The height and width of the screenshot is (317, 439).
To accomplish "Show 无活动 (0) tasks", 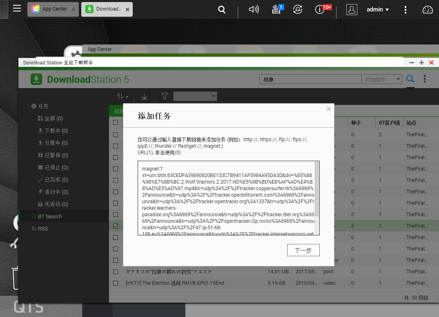I will (53, 204).
